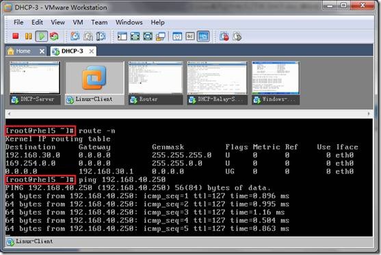Click the 'ping 192.168.40.250' command text
Image resolution: width=381 pixels, height=255 pixels.
(122, 180)
